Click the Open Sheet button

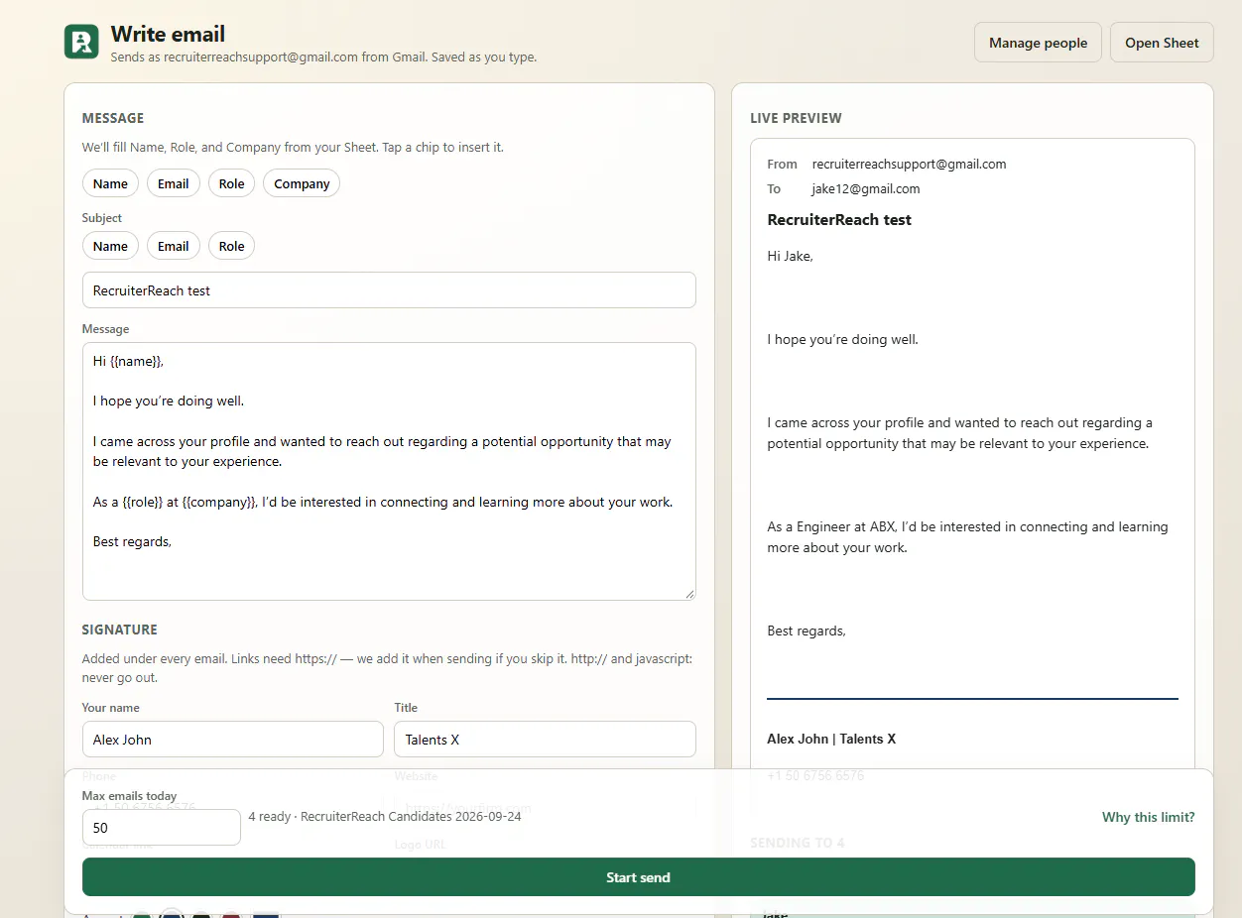(1162, 43)
